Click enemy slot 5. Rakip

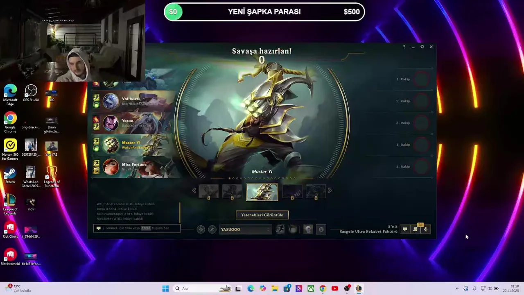(413, 167)
